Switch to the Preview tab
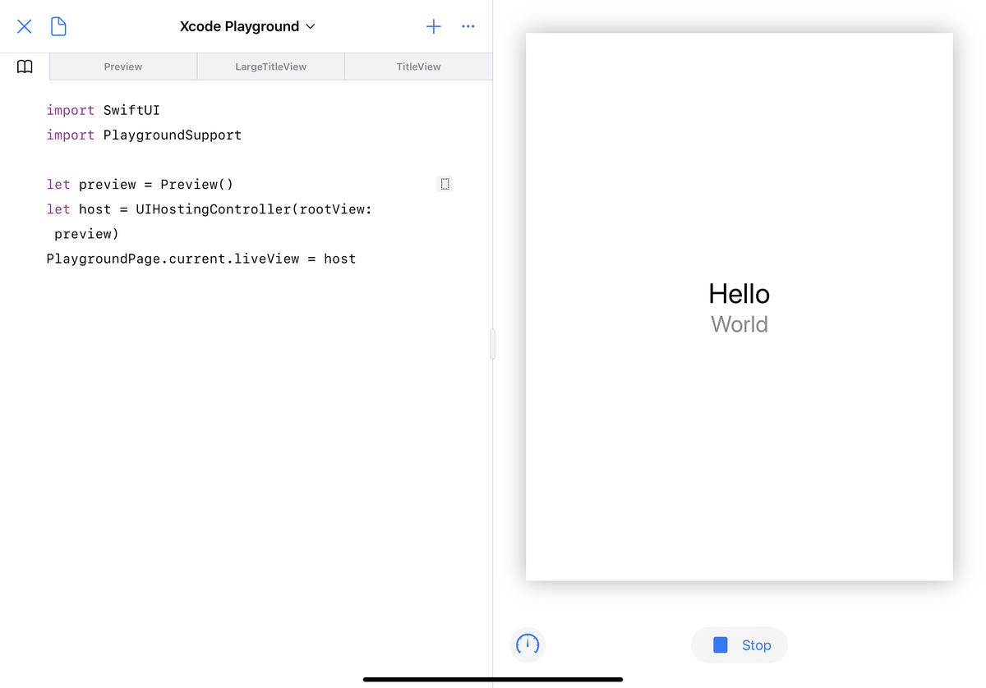Screen dimensions: 986x688 click(x=123, y=67)
